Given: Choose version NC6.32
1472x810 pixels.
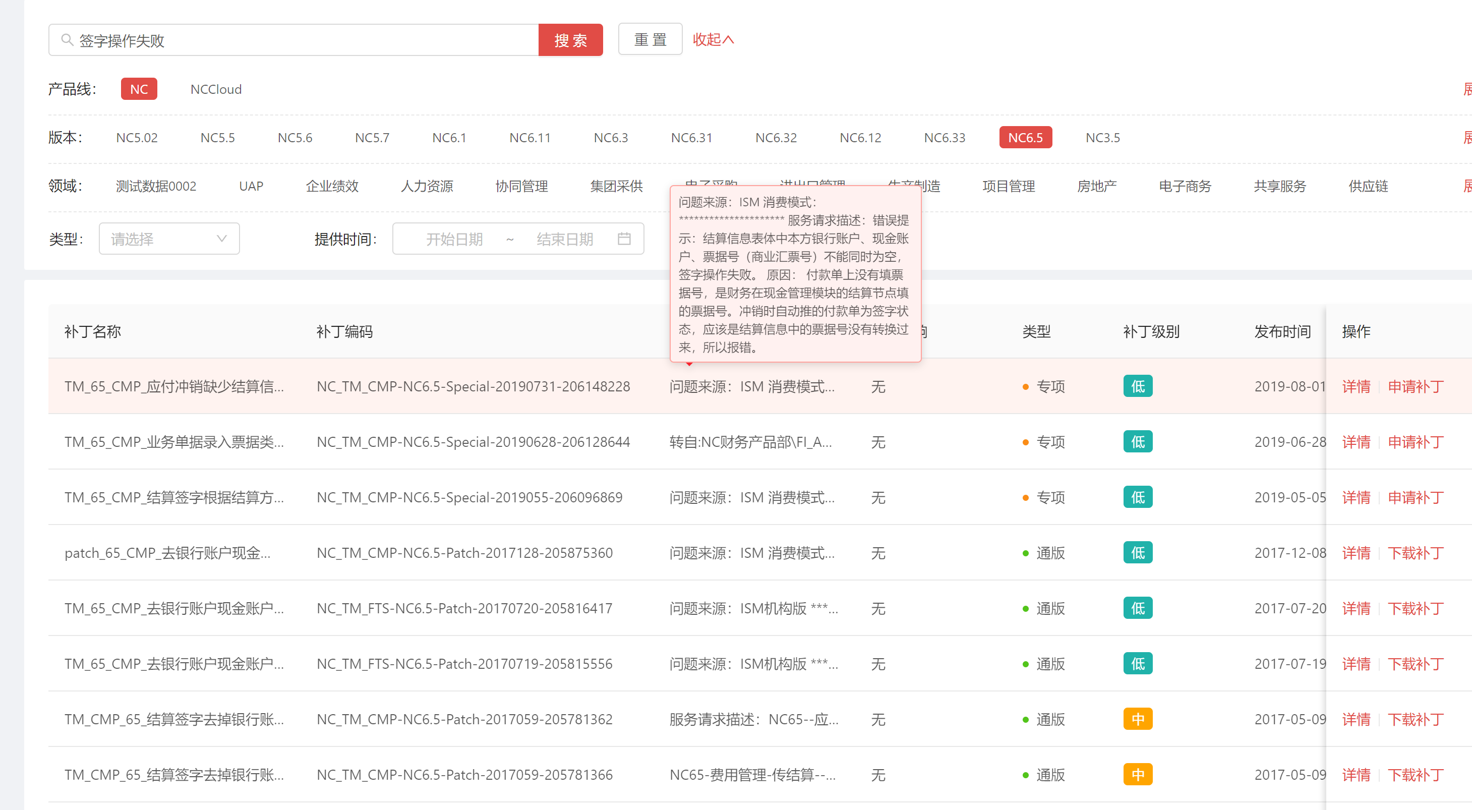Looking at the screenshot, I should pyautogui.click(x=776, y=138).
